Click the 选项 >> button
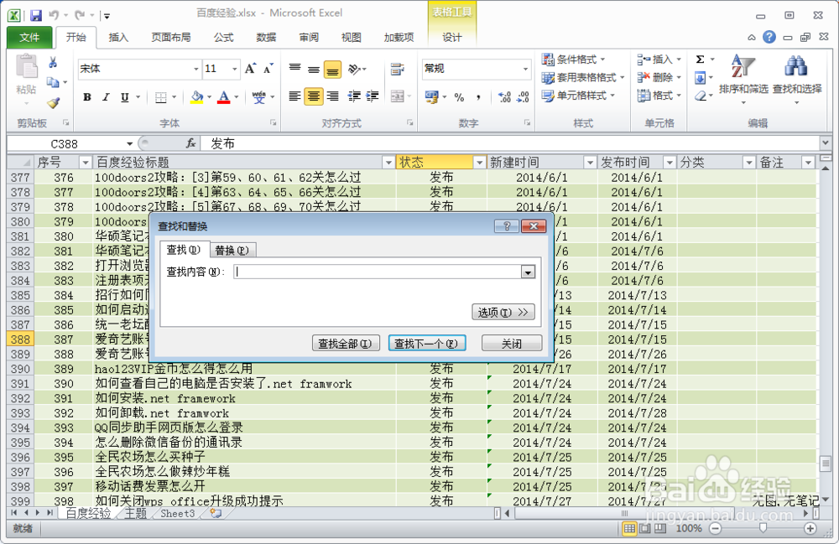This screenshot has width=839, height=544. [x=503, y=313]
